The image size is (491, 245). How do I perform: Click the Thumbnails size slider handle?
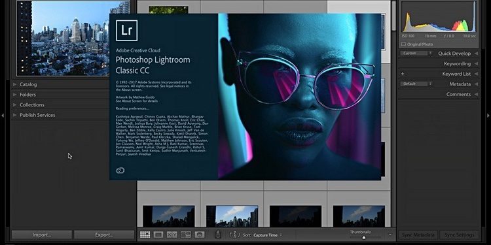point(363,238)
